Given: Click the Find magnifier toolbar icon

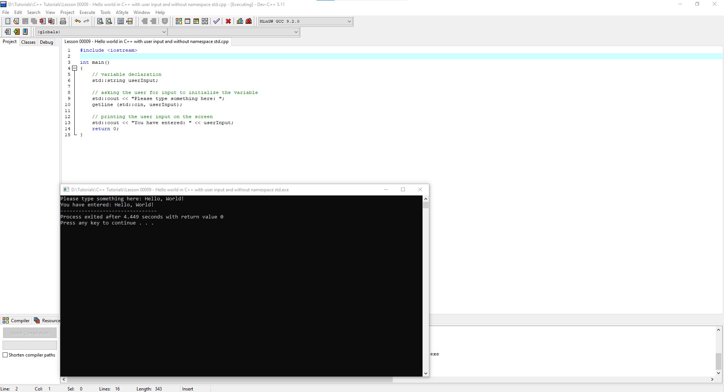Looking at the screenshot, I should click(100, 21).
